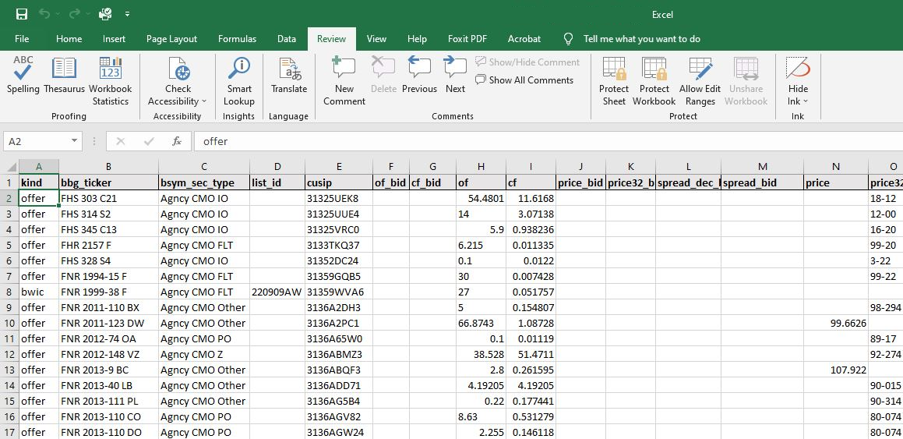This screenshot has width=903, height=439.
Task: Open the Thesaurus tool
Action: tap(64, 76)
